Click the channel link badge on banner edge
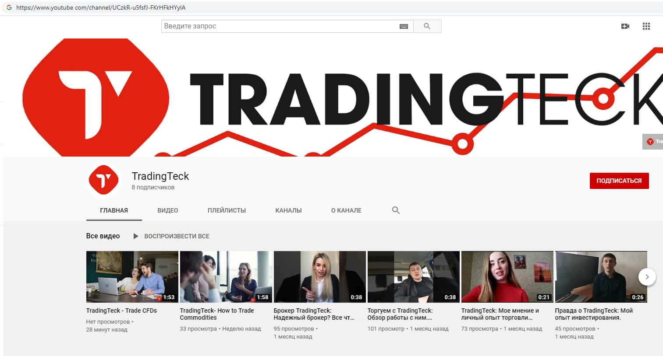663x356 pixels. click(653, 142)
